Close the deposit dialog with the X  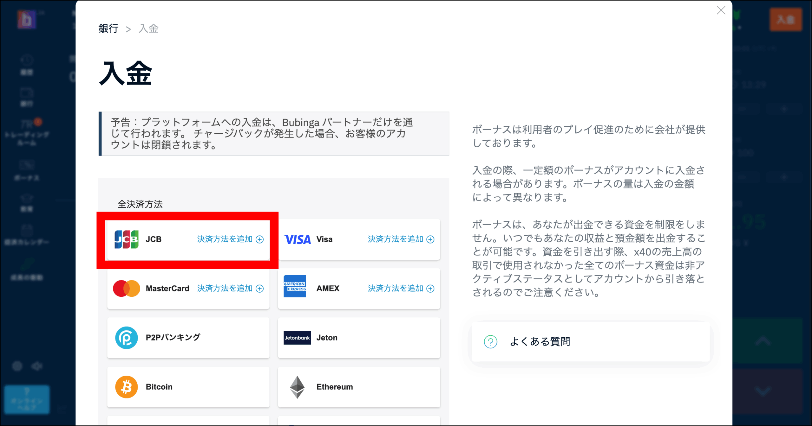click(721, 10)
